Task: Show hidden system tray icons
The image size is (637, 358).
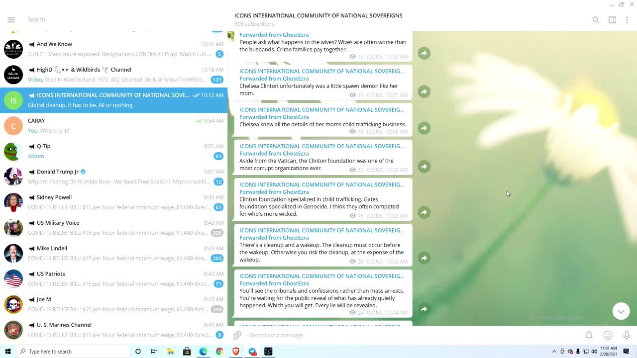Action: 554,352
